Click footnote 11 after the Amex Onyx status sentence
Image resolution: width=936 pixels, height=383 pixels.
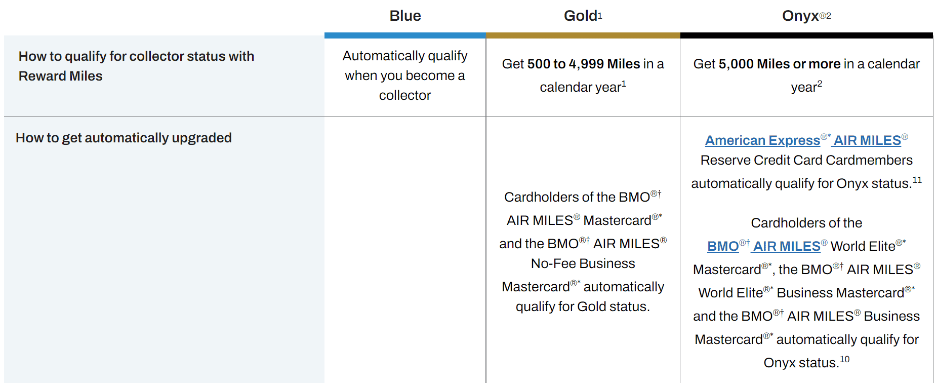[x=917, y=180]
